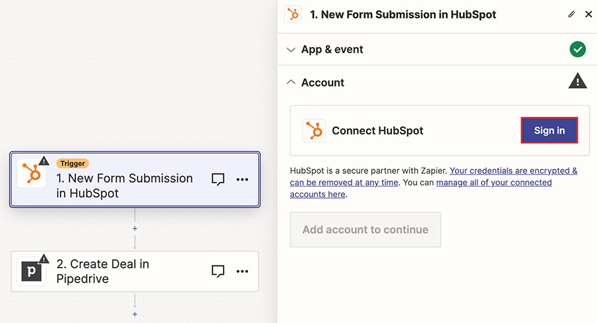Image resolution: width=597 pixels, height=323 pixels.
Task: Click the HubSpot icon on trigger step
Action: click(32, 173)
